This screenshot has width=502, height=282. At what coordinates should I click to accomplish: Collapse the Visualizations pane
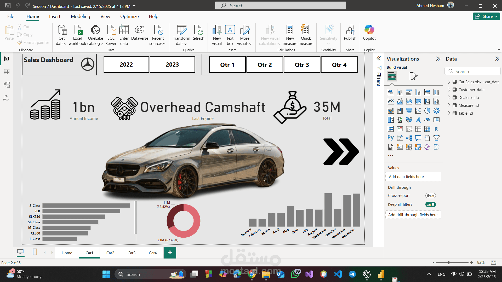pyautogui.click(x=438, y=59)
